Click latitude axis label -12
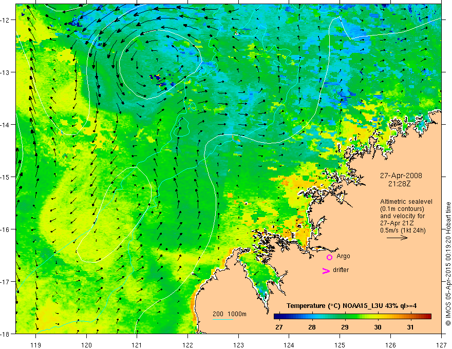Image resolution: width=452 pixels, height=349 pixels. click(5, 20)
